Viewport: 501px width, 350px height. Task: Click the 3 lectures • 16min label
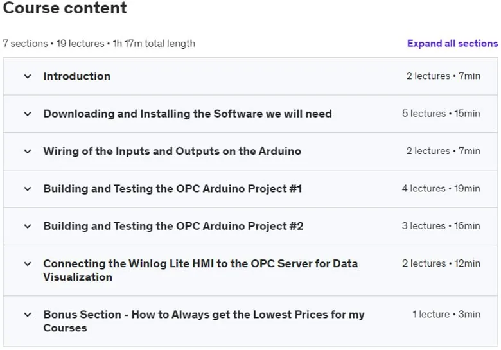(x=441, y=226)
